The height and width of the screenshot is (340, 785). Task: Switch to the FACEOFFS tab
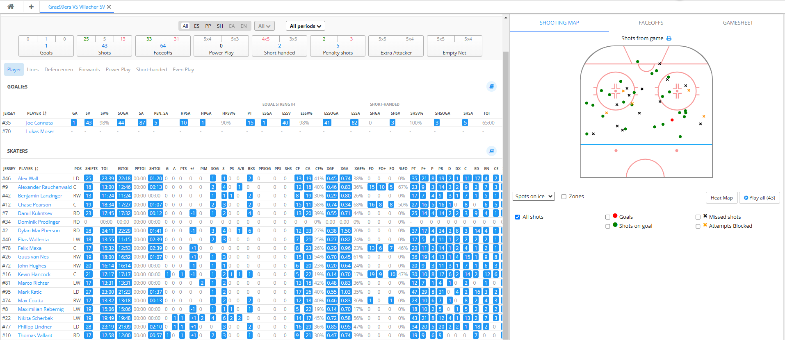click(651, 23)
